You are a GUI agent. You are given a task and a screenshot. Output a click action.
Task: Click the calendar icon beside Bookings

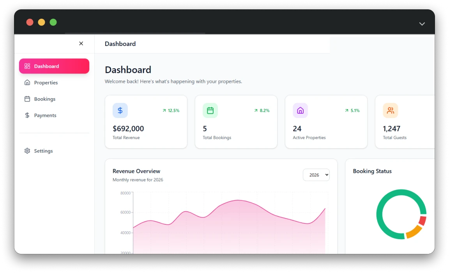tap(27, 99)
